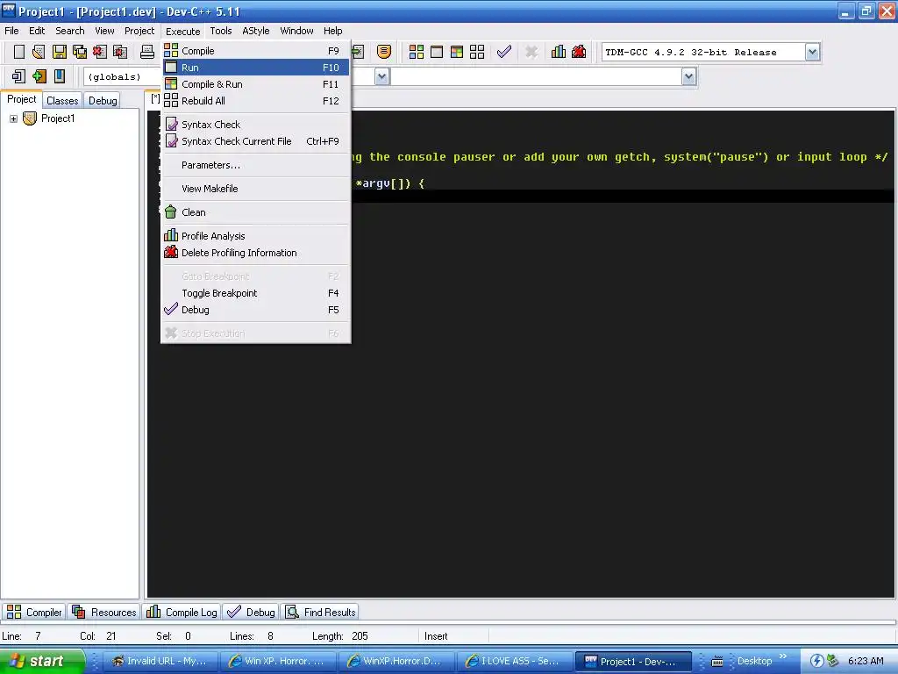
Task: Click the Save All toolbar icon
Action: pos(80,52)
